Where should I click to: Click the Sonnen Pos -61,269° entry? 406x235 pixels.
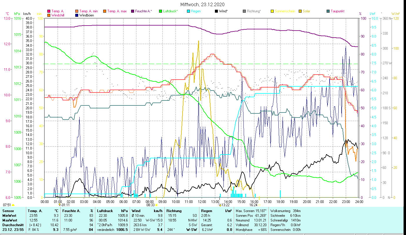pyautogui.click(x=251, y=215)
